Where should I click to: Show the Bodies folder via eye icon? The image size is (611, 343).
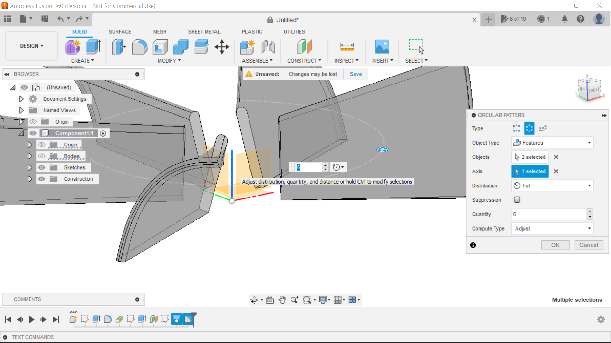pyautogui.click(x=41, y=156)
